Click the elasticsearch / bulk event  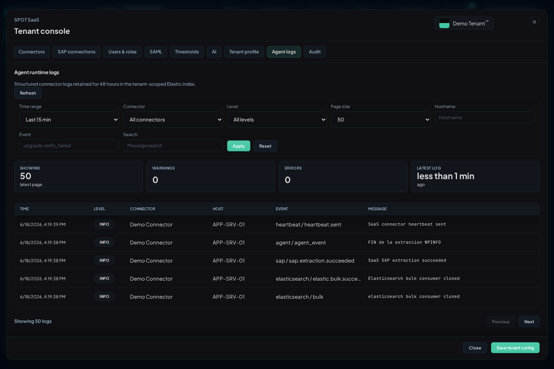pos(299,297)
